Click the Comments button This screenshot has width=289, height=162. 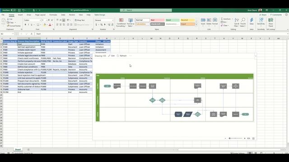pos(276,15)
